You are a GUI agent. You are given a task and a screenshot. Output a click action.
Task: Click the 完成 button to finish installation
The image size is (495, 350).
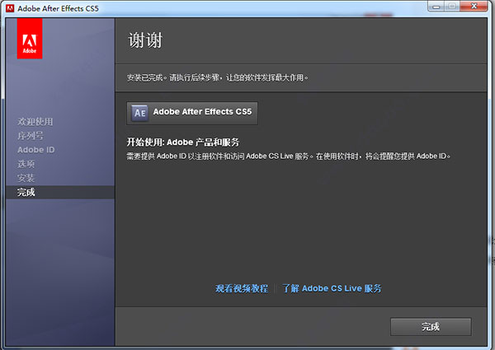click(431, 327)
